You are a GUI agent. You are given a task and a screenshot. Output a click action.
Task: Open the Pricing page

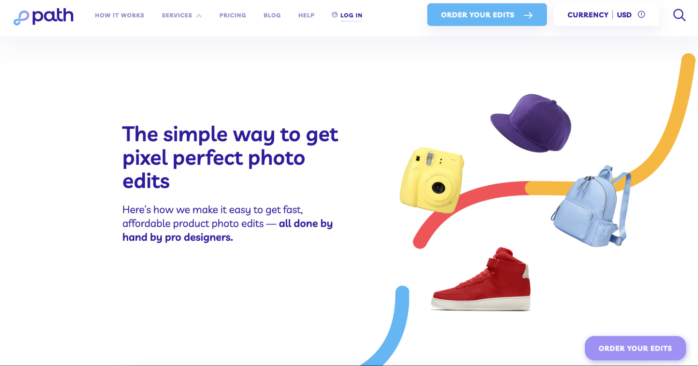point(233,15)
